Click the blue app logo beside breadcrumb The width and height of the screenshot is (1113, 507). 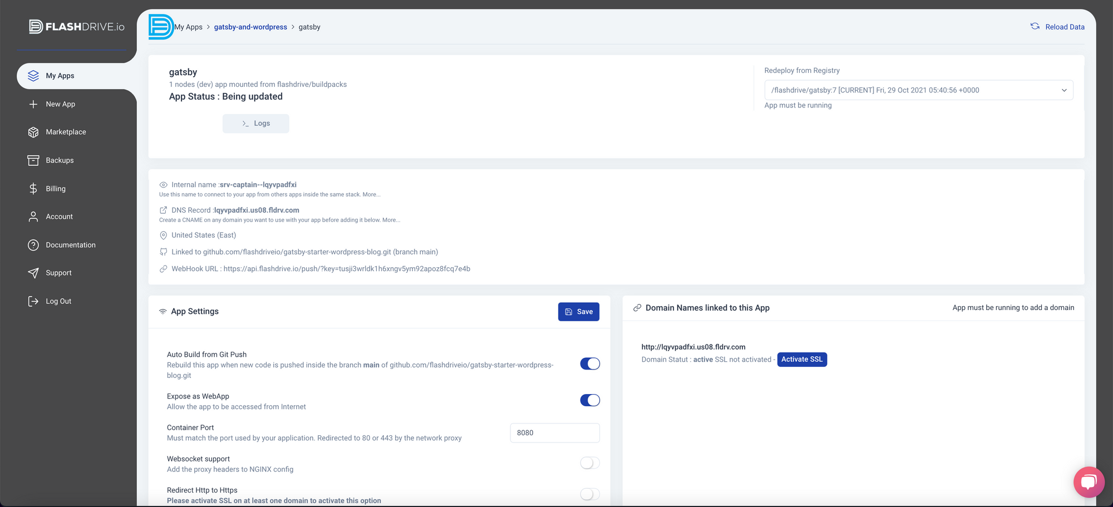coord(161,27)
